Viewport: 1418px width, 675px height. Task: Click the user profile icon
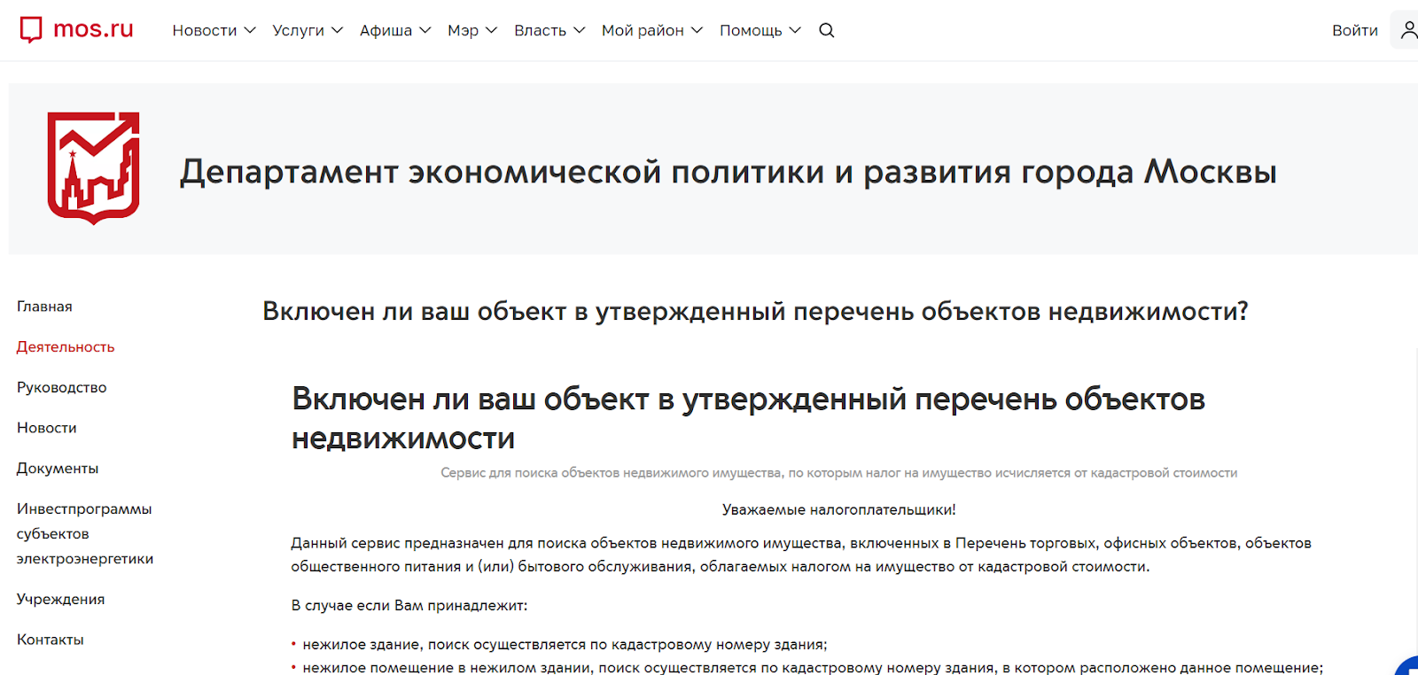[1407, 30]
